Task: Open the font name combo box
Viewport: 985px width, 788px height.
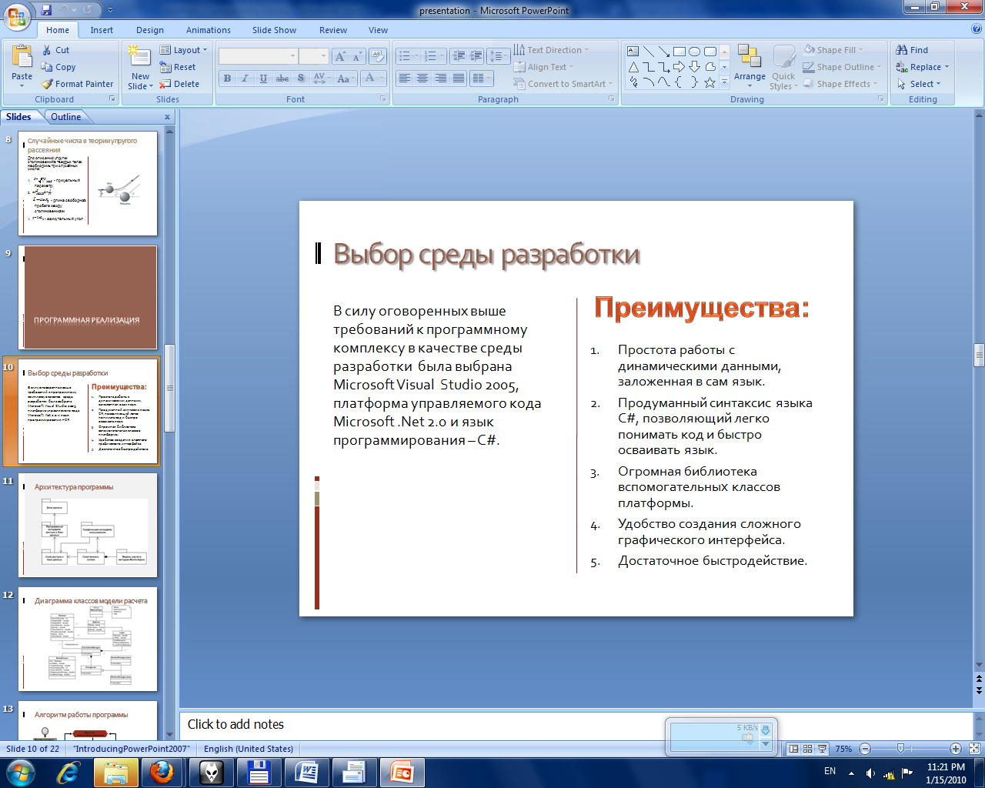Action: [258, 56]
